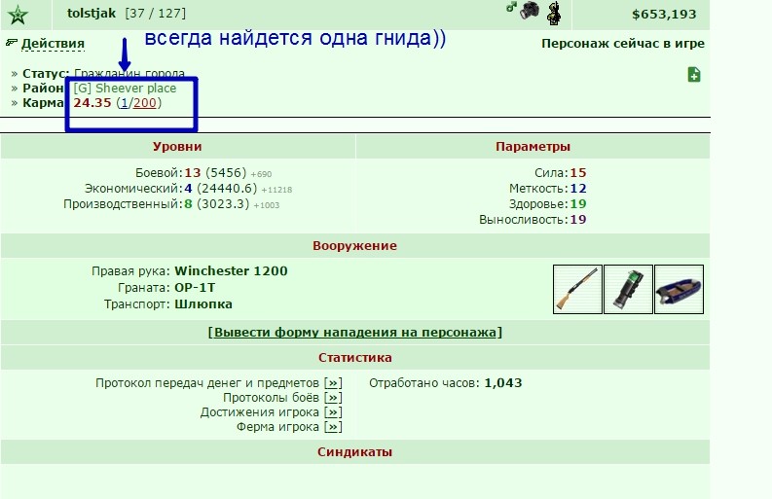The height and width of the screenshot is (499, 772).
Task: Open the boat transport thumbnail
Action: pyautogui.click(x=679, y=289)
